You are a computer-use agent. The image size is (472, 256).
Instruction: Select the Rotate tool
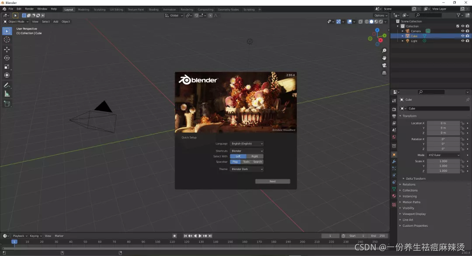click(7, 58)
